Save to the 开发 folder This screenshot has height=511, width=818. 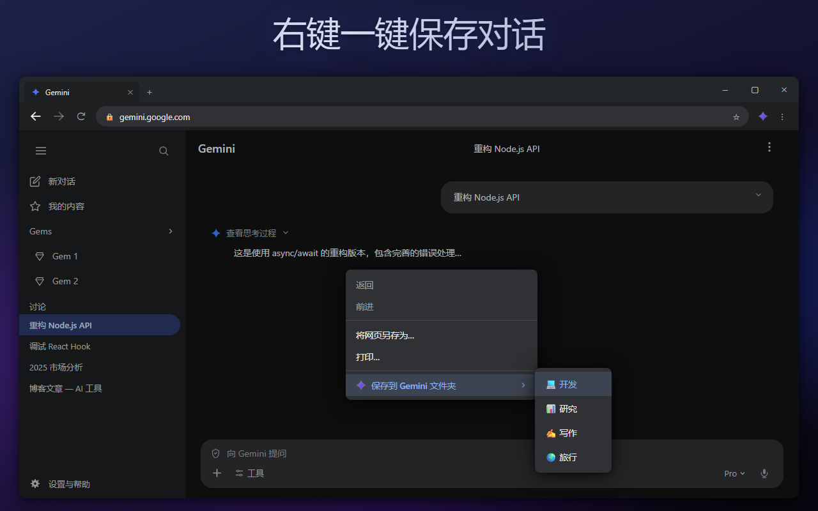tap(573, 385)
